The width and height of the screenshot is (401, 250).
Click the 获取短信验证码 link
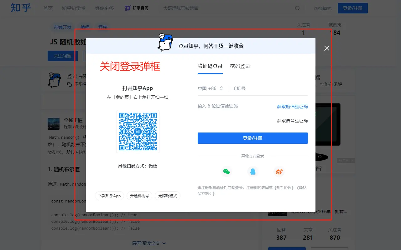292,107
